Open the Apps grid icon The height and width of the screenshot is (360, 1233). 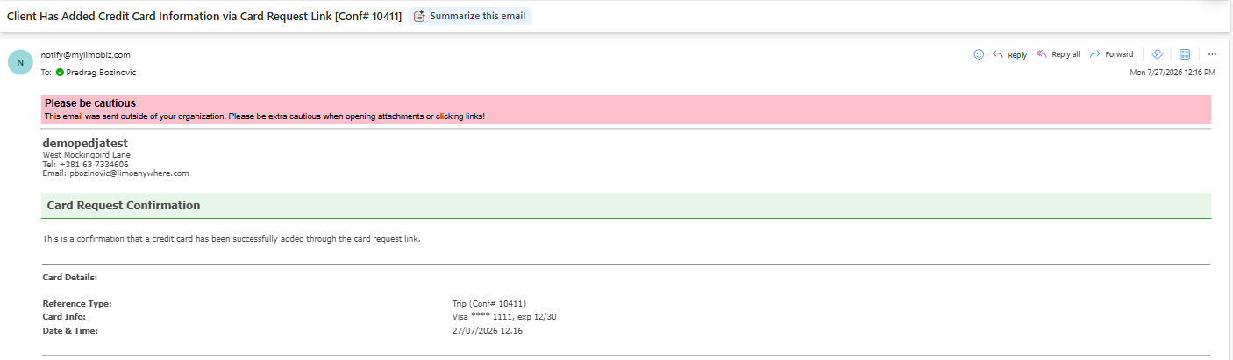tap(1185, 54)
